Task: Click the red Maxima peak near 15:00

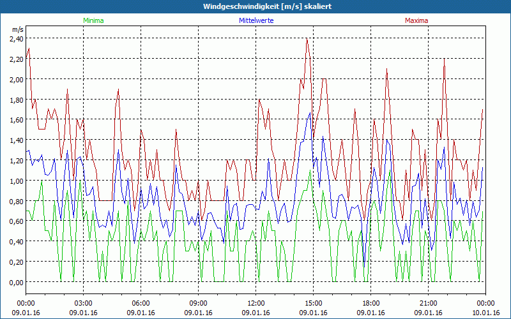Action: pos(307,38)
